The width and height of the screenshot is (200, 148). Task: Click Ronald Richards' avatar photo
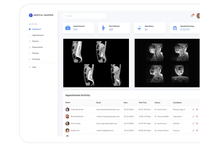[x=67, y=116]
